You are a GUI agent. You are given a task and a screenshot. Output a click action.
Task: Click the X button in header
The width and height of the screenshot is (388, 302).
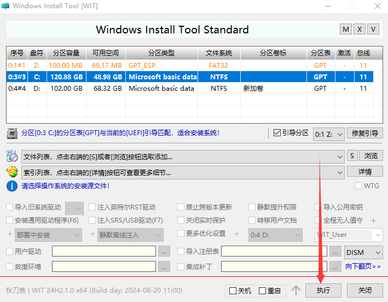click(360, 30)
